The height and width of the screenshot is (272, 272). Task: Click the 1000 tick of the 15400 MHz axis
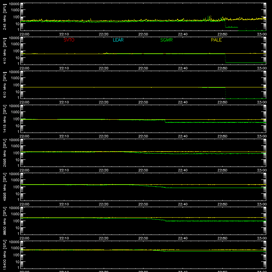click(15, 248)
